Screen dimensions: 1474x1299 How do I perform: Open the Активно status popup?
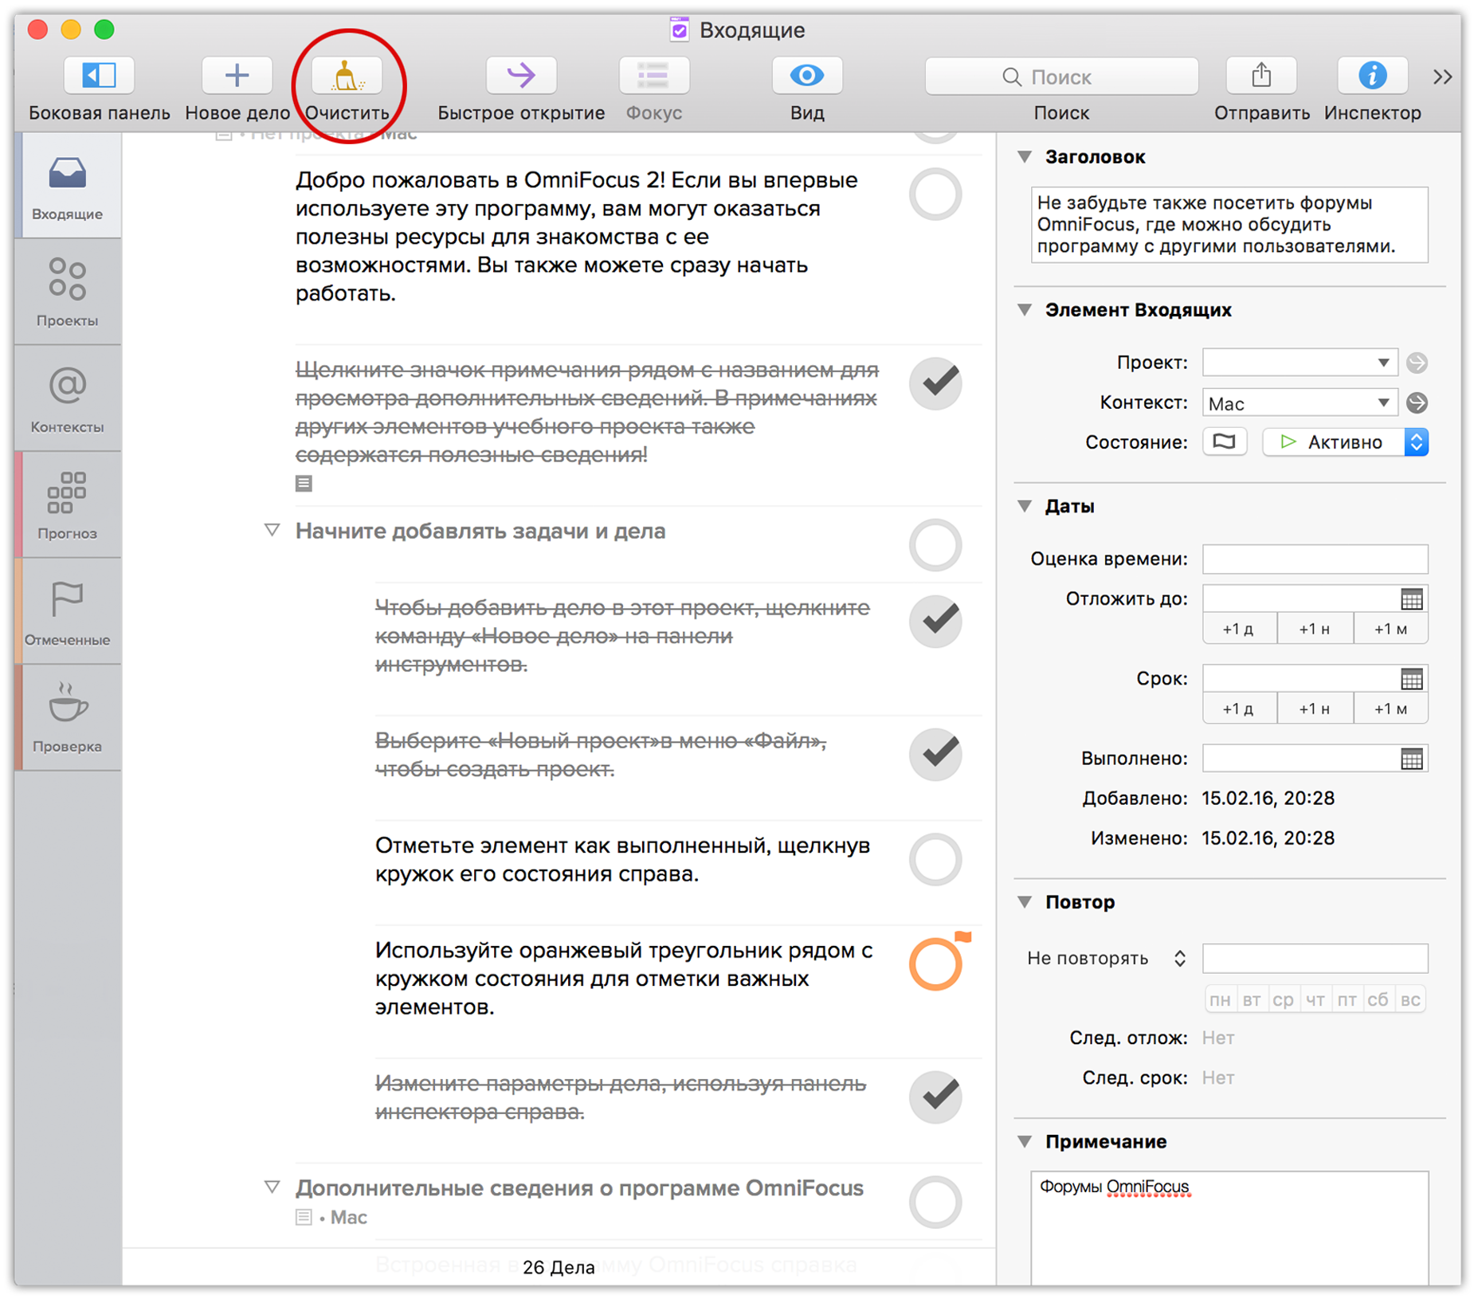click(1345, 442)
